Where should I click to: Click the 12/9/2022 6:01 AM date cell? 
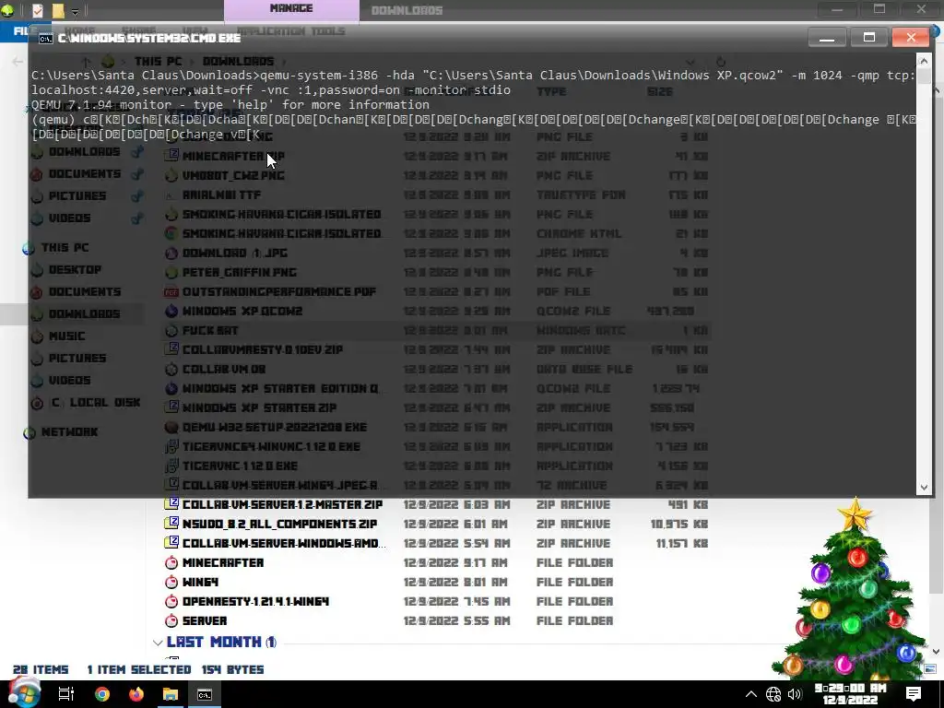[457, 524]
